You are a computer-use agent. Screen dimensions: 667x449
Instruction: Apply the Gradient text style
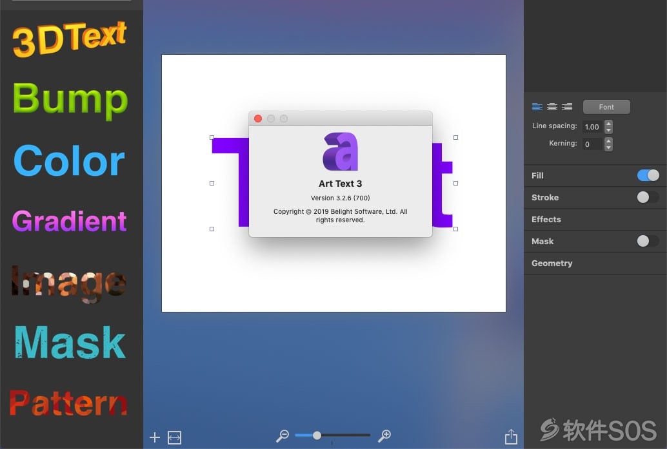69,221
